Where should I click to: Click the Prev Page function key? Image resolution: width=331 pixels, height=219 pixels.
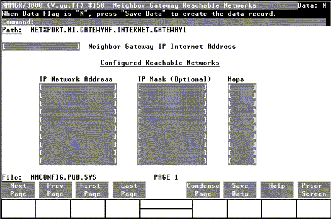pyautogui.click(x=55, y=190)
